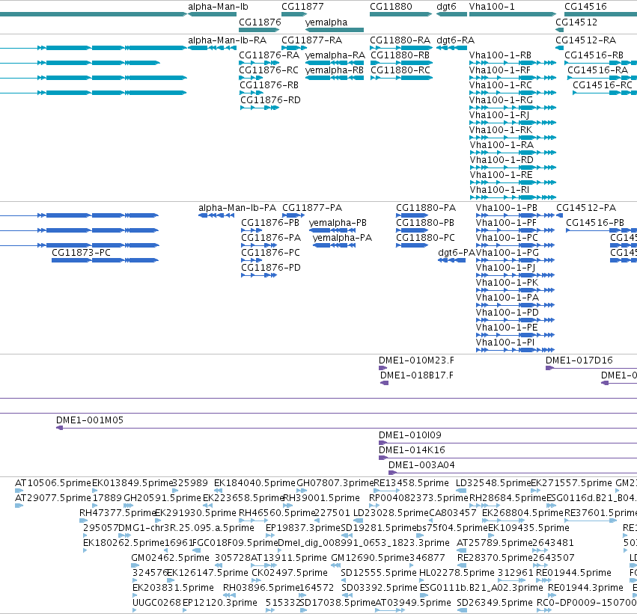Select the CG11880 gene label

pos(391,7)
